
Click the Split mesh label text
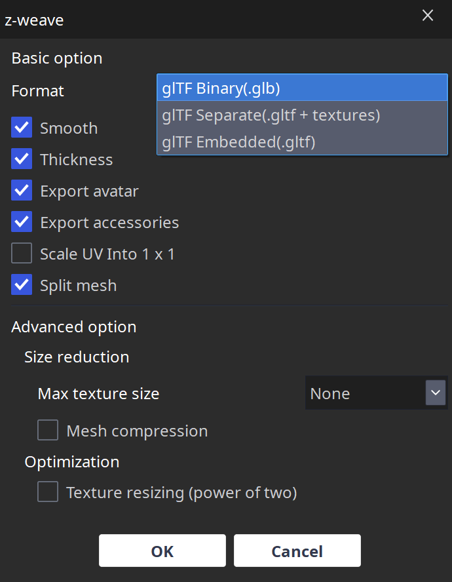point(78,286)
